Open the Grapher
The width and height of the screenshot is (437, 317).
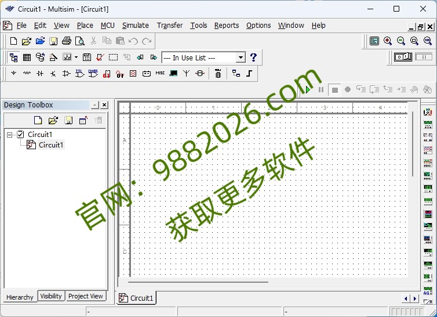click(67, 57)
